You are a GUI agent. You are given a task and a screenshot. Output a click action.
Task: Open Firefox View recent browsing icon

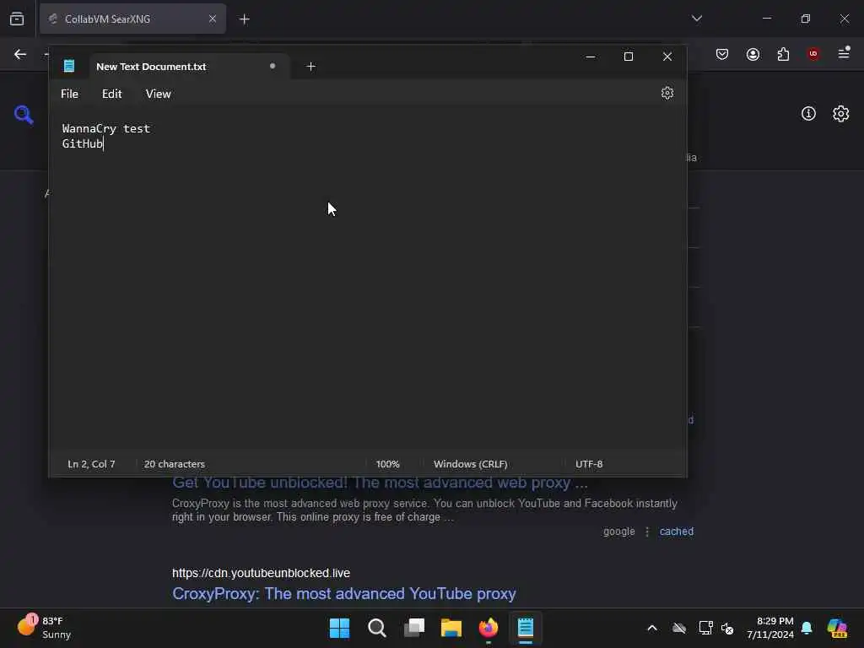point(17,19)
